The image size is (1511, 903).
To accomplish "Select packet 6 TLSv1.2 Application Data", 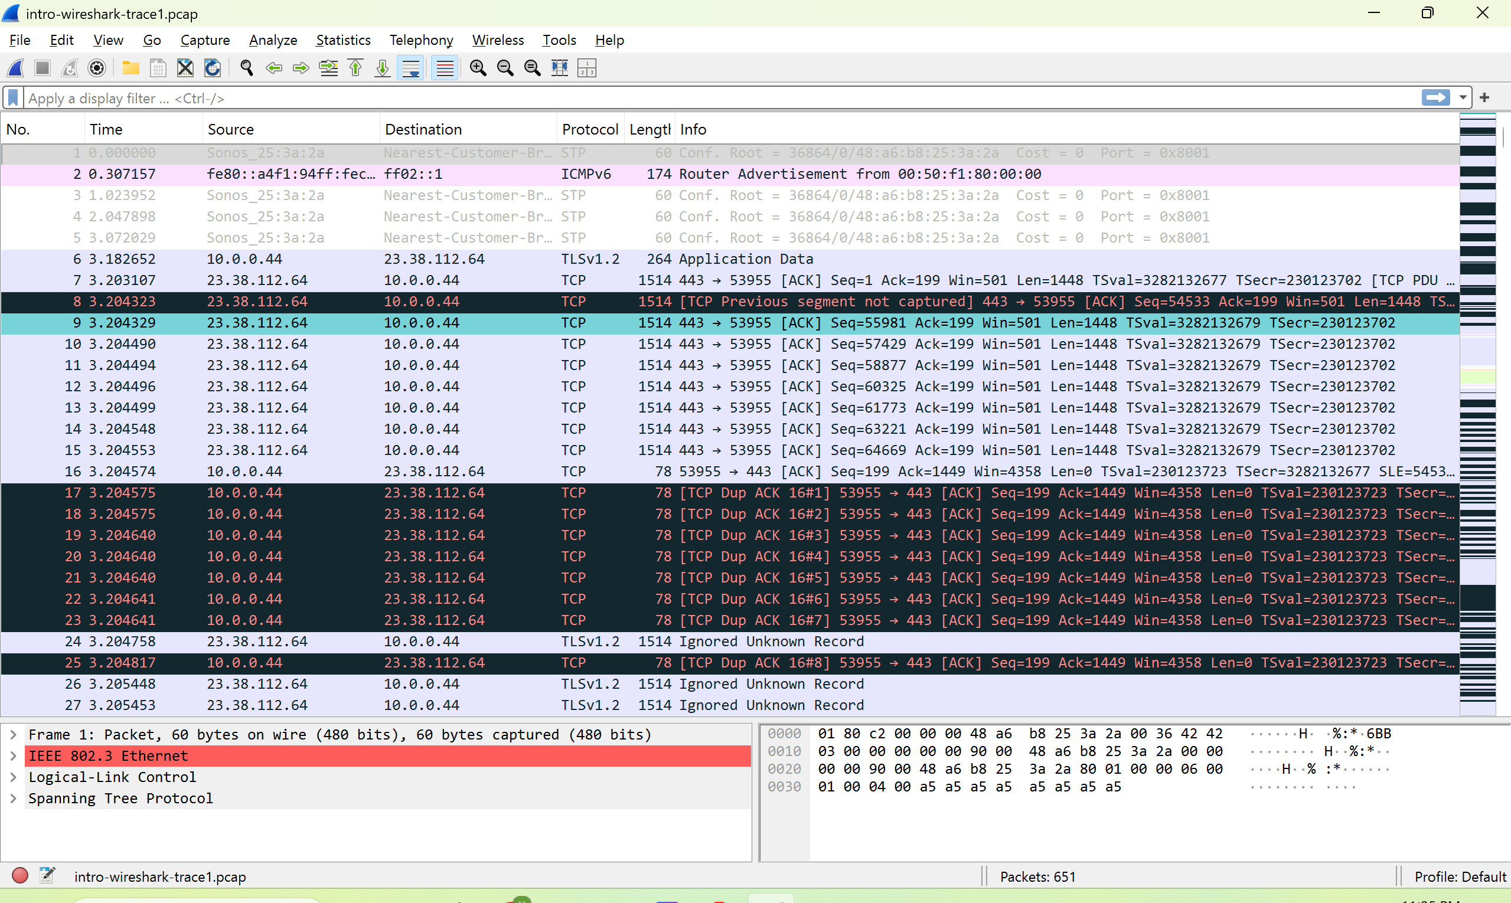I will [730, 259].
